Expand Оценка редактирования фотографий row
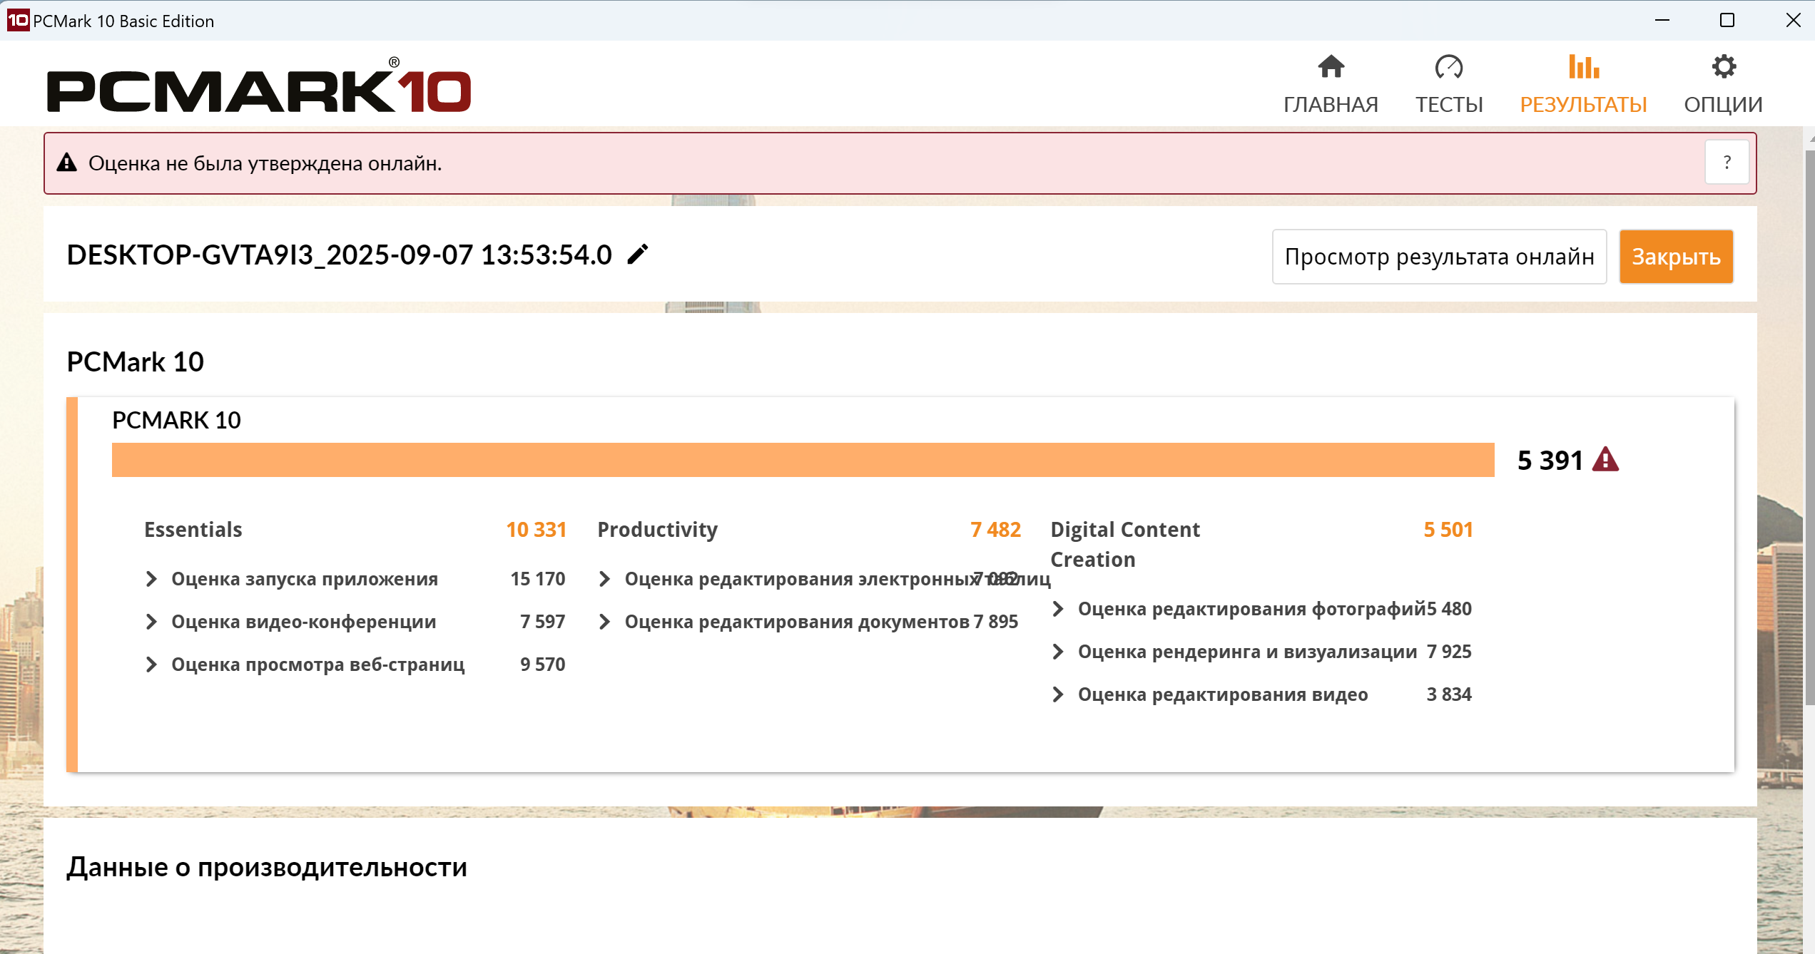This screenshot has height=954, width=1815. 1058,609
